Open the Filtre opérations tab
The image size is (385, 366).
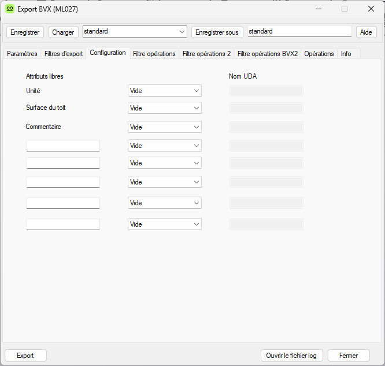[x=154, y=54]
